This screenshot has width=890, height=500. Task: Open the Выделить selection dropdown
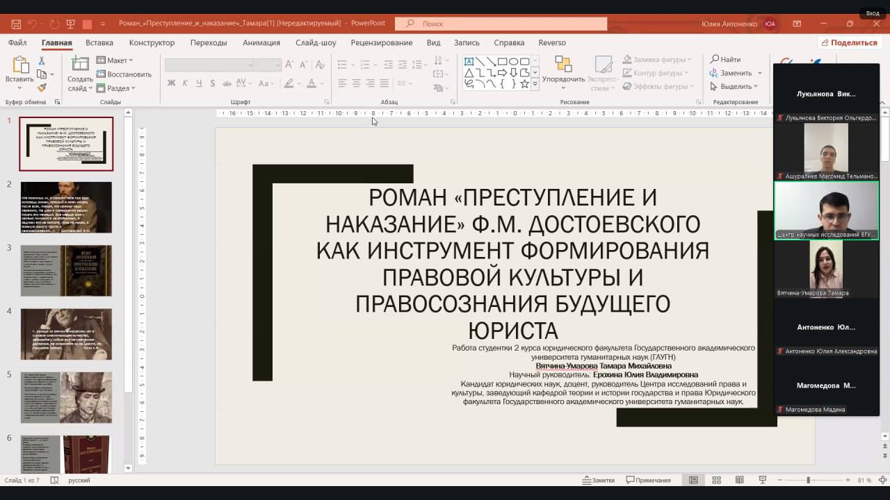pos(735,87)
